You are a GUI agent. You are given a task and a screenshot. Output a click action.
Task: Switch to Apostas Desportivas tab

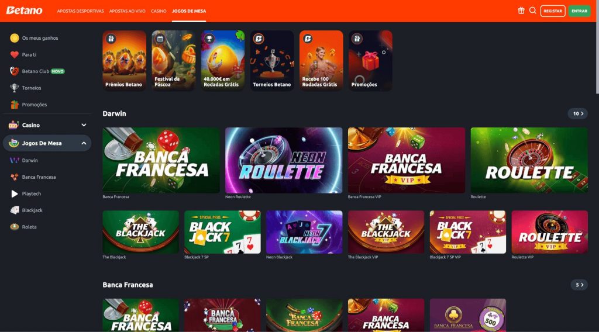click(x=80, y=11)
